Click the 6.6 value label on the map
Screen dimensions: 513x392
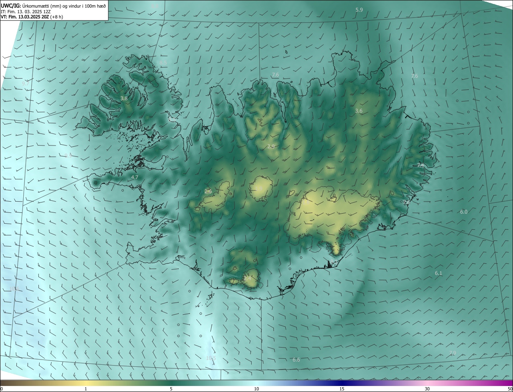tap(296, 360)
